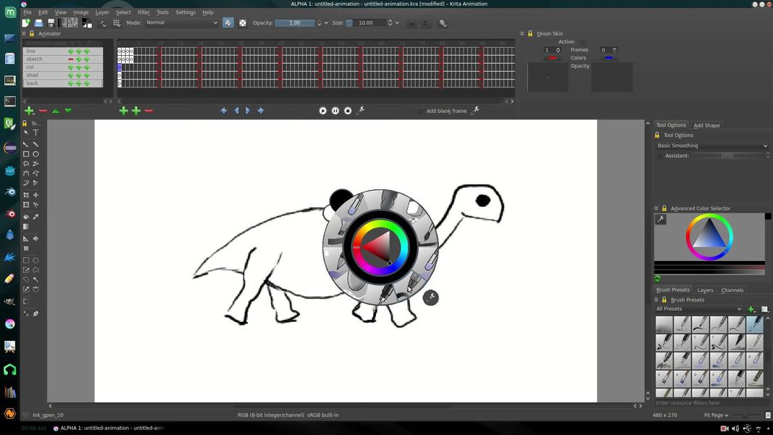Select the Rectangle shape tool
Image resolution: width=773 pixels, height=435 pixels.
[x=26, y=154]
